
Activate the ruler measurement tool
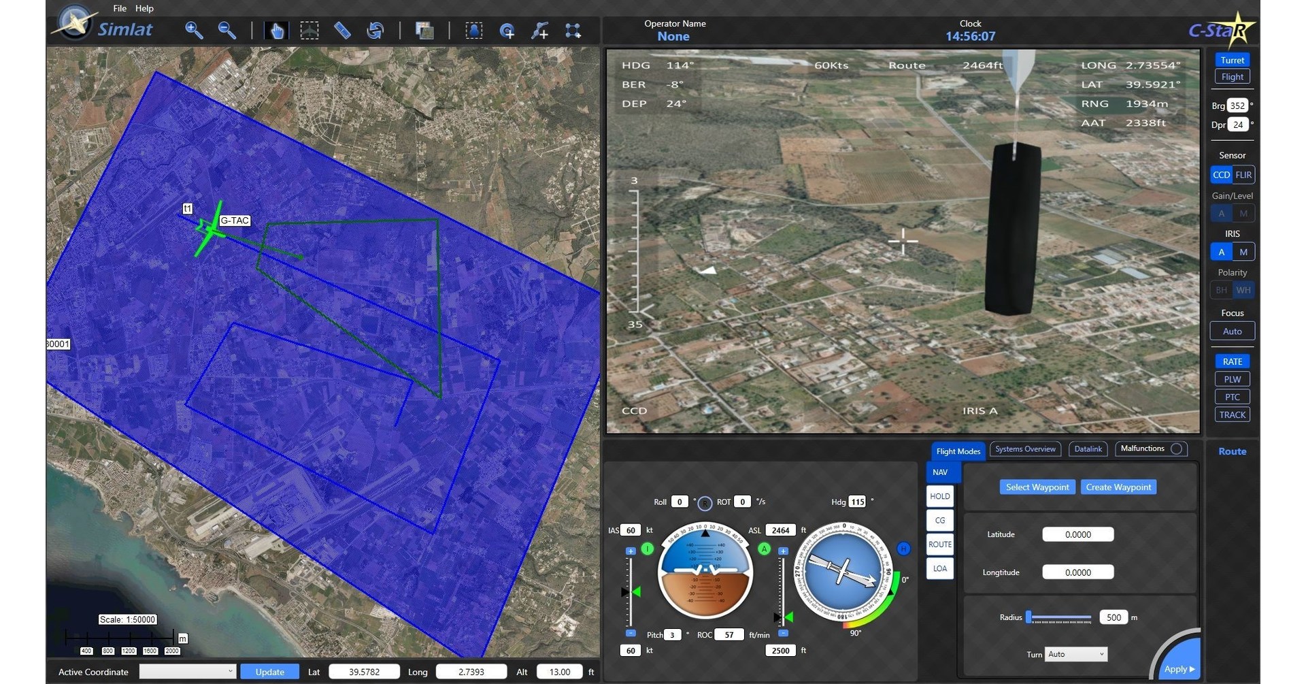343,30
